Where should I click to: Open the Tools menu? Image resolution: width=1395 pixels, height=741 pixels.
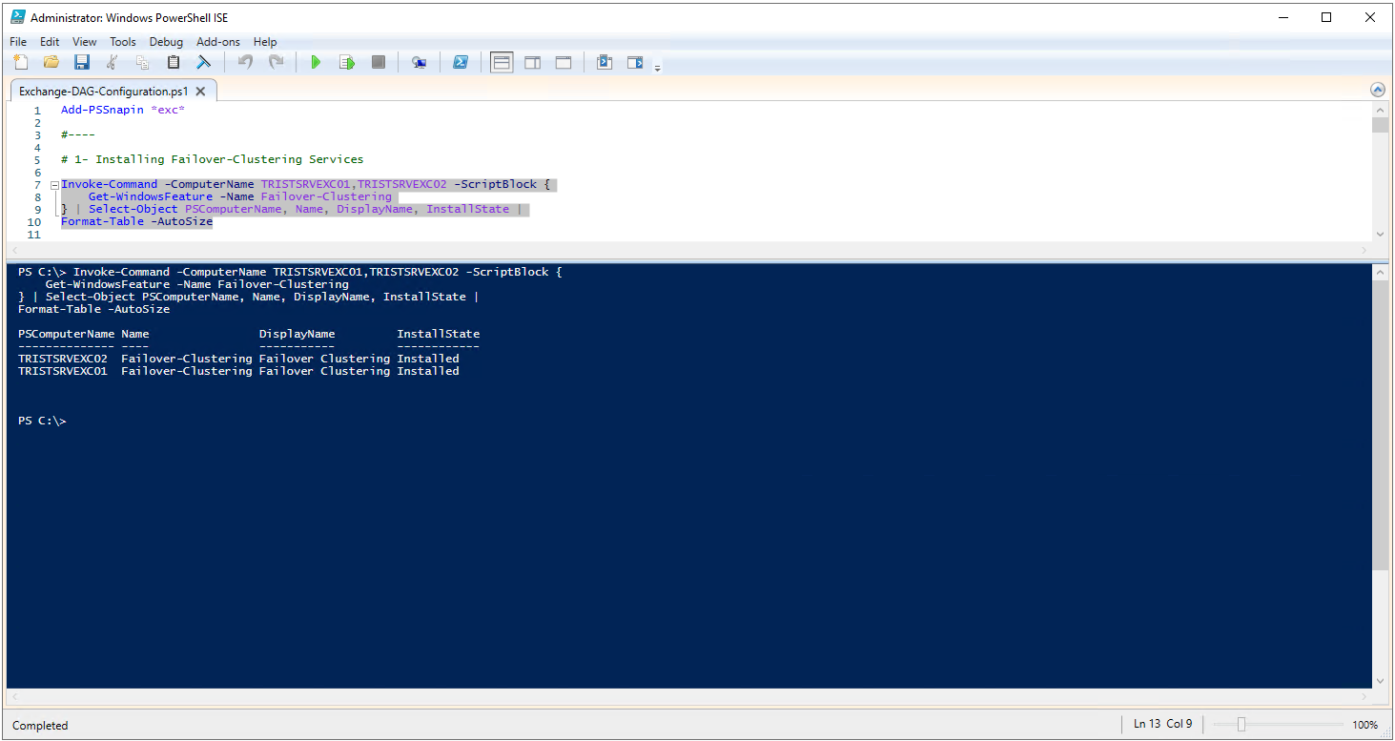click(123, 42)
